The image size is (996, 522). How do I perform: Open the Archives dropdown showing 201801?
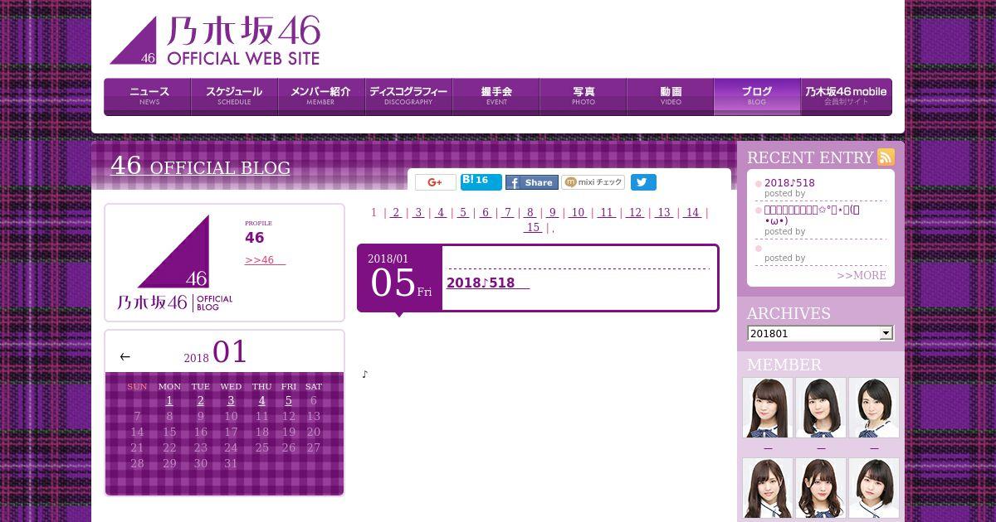(819, 333)
